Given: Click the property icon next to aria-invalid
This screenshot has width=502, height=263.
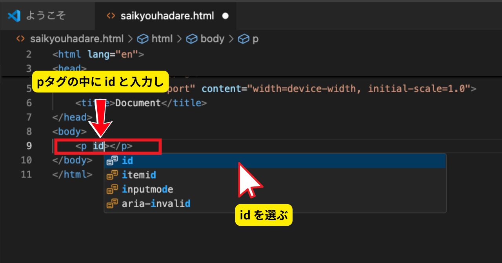Looking at the screenshot, I should (113, 203).
